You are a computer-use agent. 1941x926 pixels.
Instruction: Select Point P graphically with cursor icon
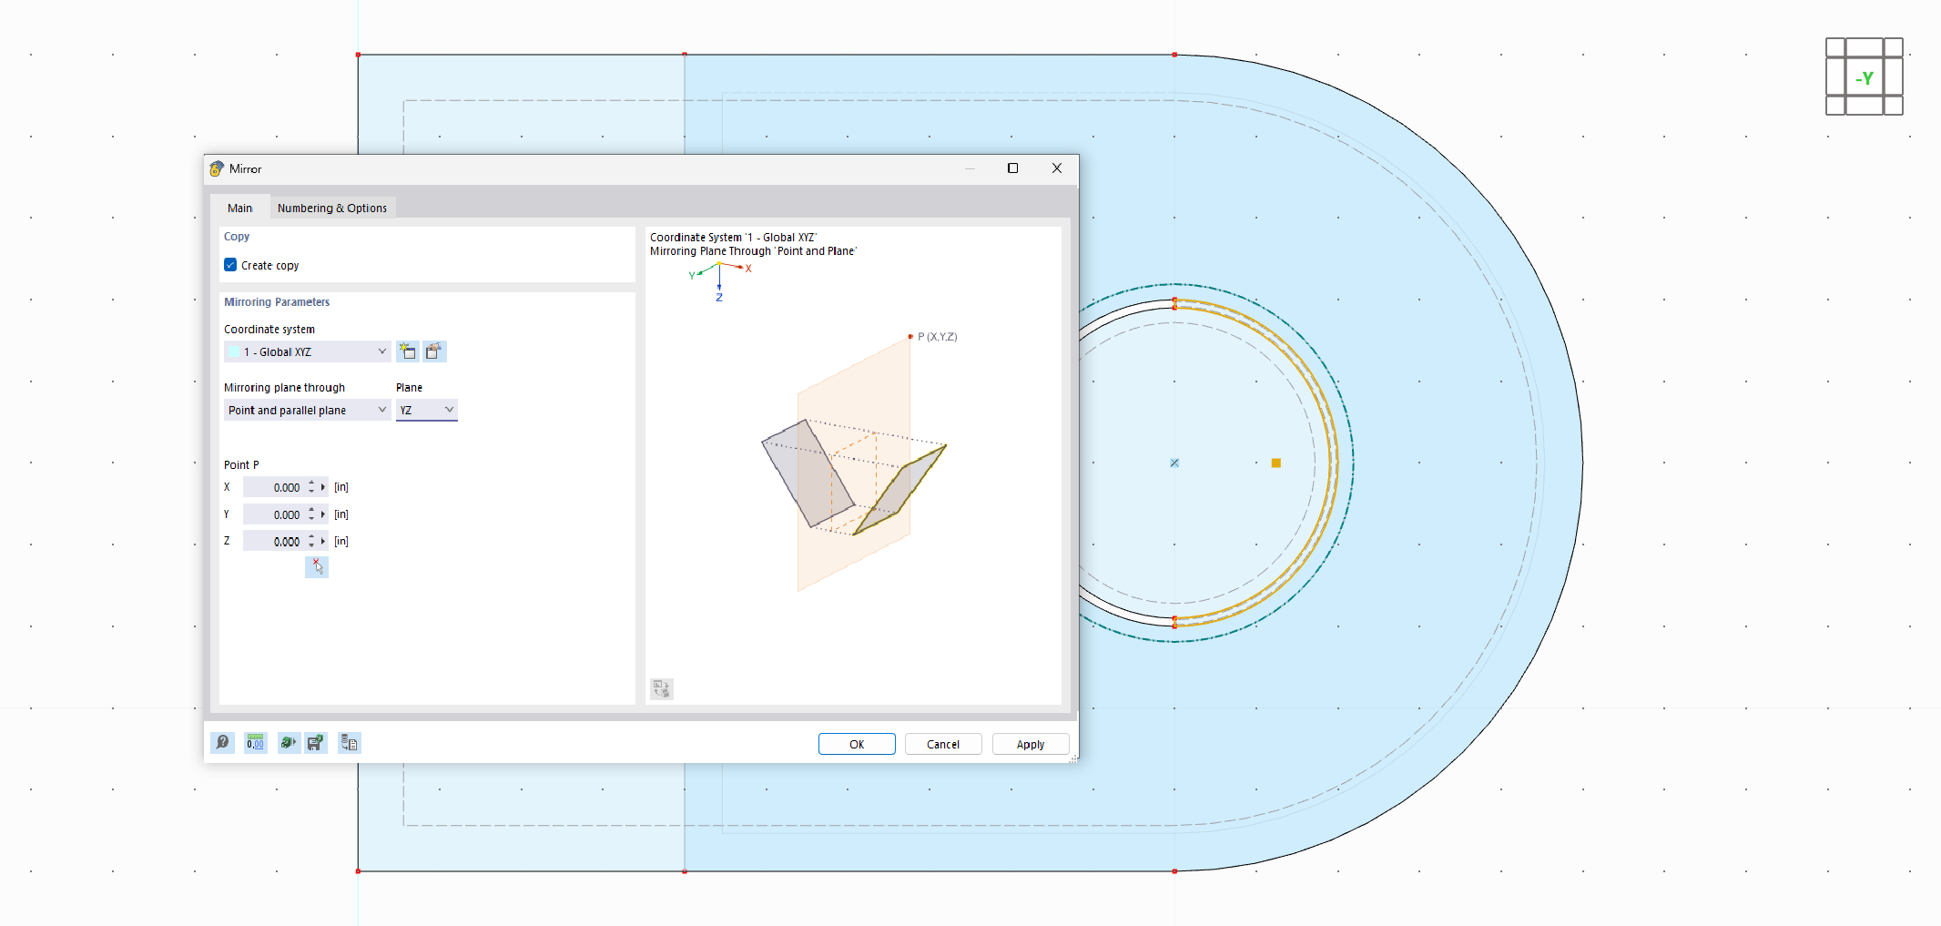317,566
